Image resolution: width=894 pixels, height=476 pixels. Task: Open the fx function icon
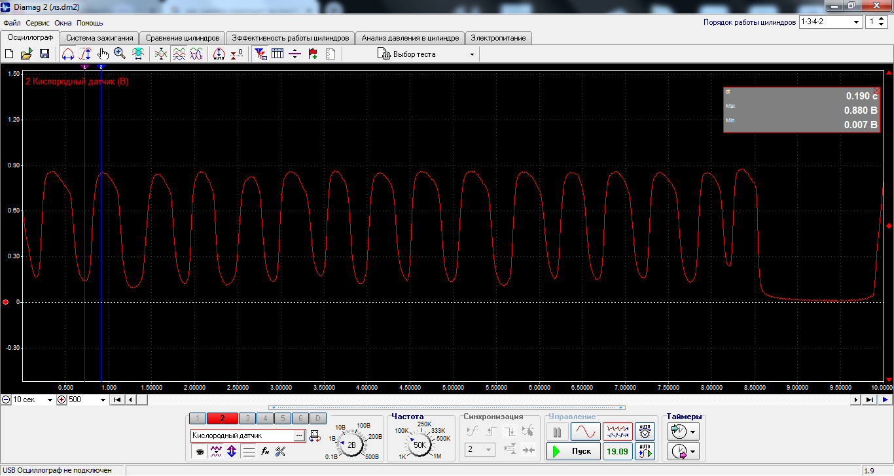[265, 451]
